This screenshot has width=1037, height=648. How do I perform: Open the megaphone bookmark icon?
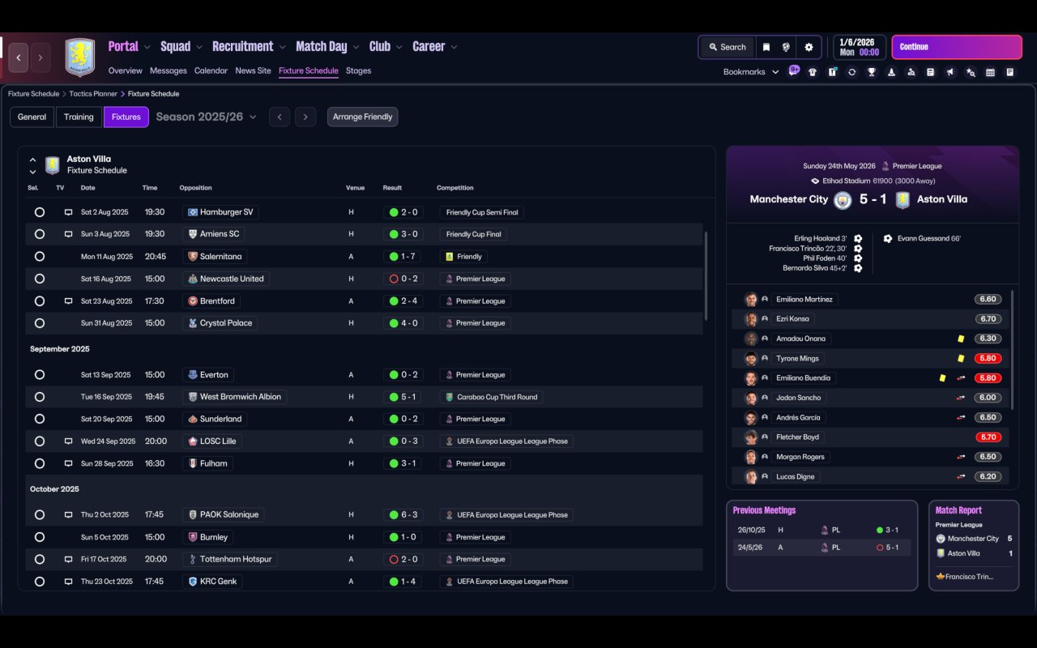(950, 72)
